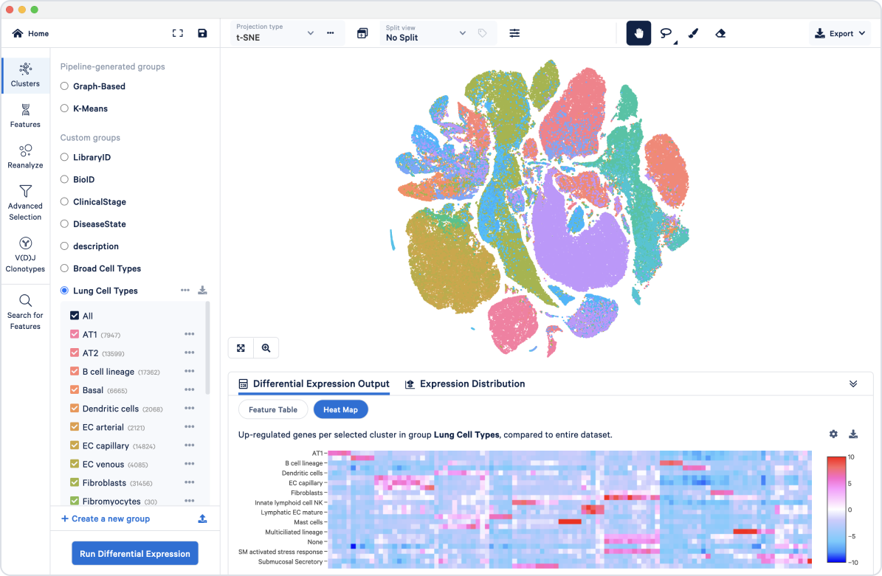Image resolution: width=882 pixels, height=576 pixels.
Task: Select the lasso selection tool
Action: tap(666, 33)
